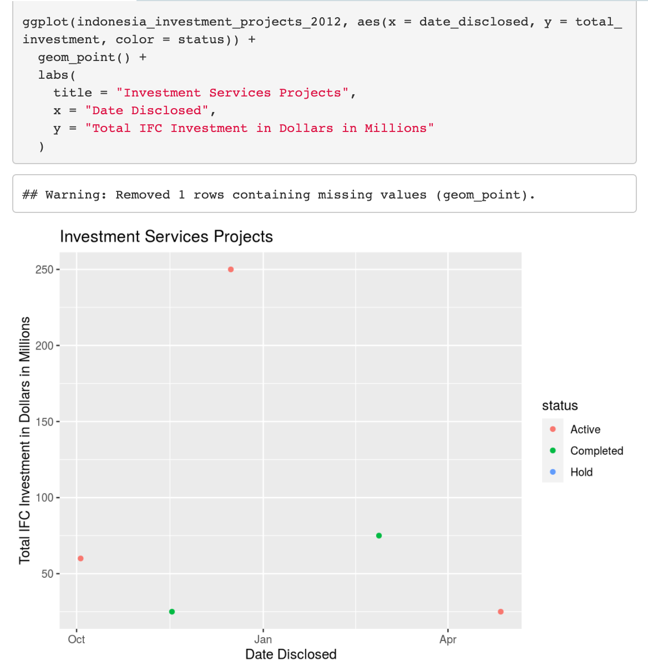Click the green point near 75
The image size is (648, 671).
coord(379,536)
